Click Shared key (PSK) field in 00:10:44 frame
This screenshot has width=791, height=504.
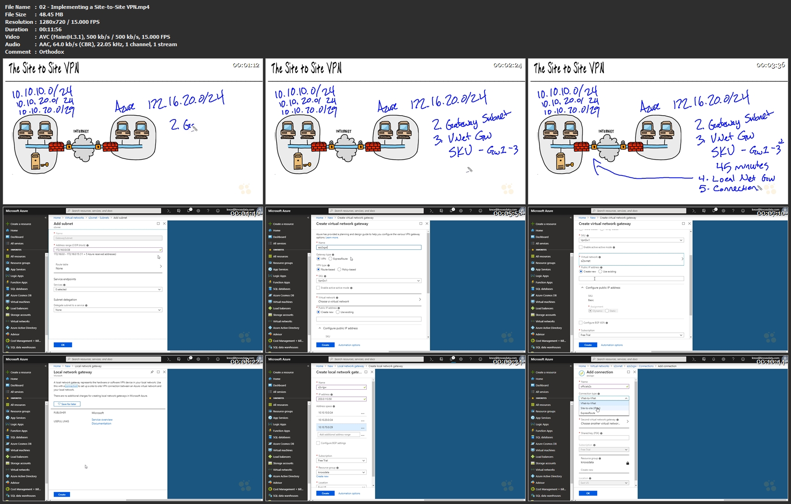click(x=604, y=438)
